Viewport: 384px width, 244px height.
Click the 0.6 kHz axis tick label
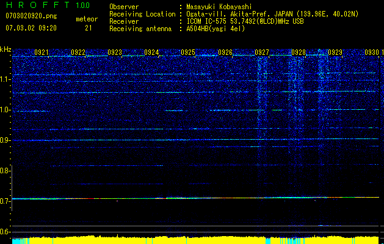tap(5, 232)
